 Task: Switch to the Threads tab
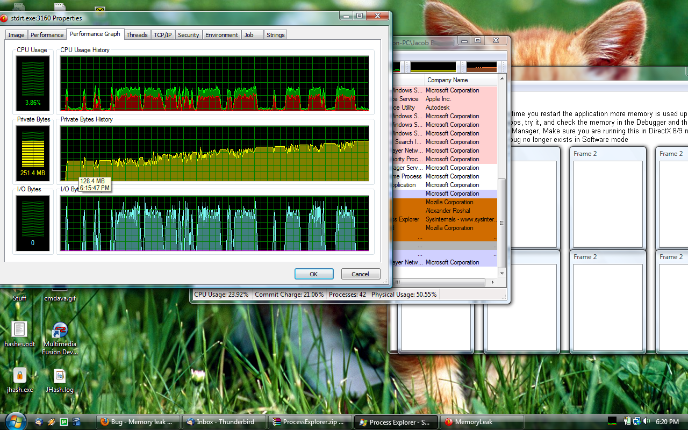(x=137, y=35)
